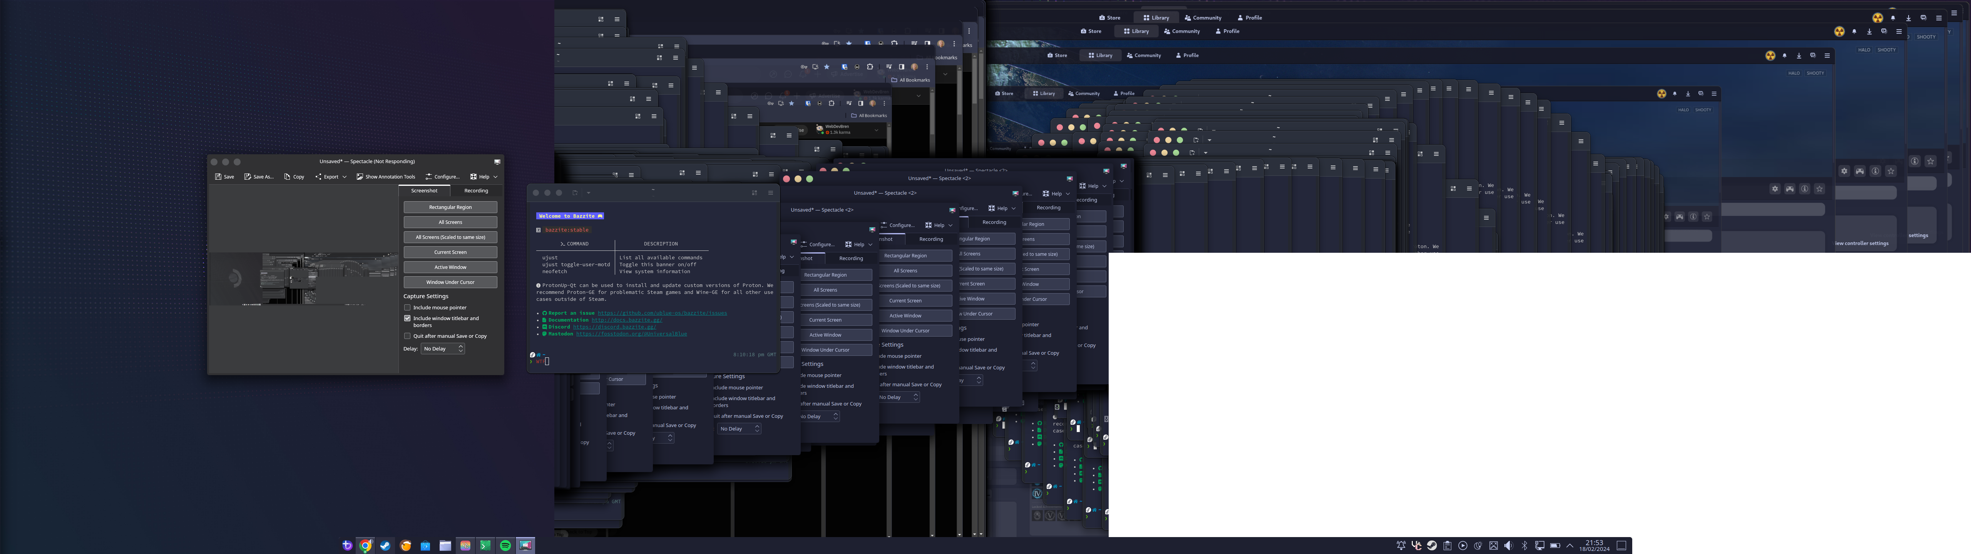Enable Include mouse pointer checkbox
Viewport: 1971px width, 554px height.
[408, 308]
